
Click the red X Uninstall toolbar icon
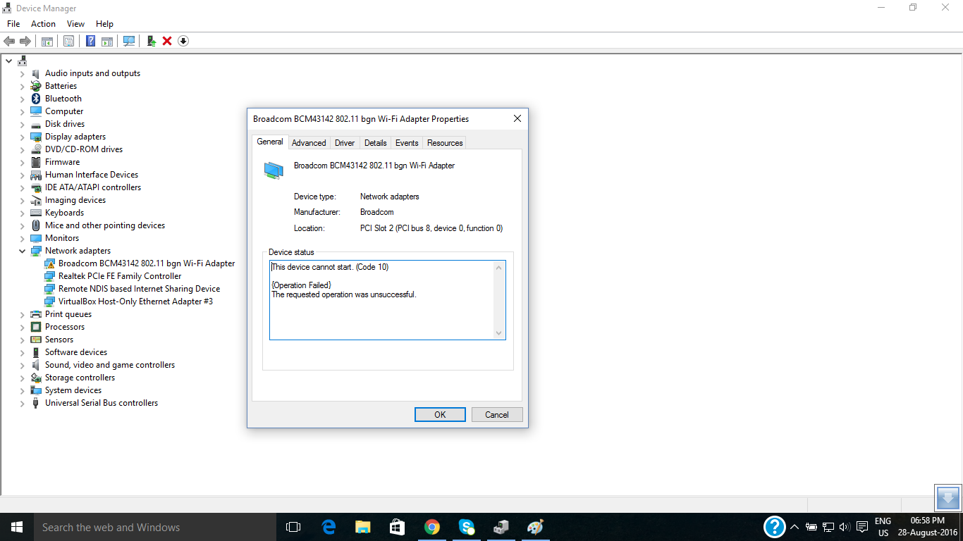(x=167, y=41)
